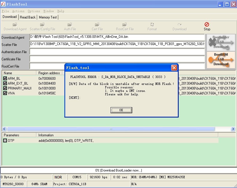The width and height of the screenshot is (237, 188).
Task: Click the Information column header
Action: 127,135
